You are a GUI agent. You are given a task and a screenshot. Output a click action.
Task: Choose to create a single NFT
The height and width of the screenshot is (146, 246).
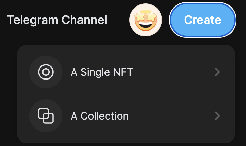tap(126, 72)
